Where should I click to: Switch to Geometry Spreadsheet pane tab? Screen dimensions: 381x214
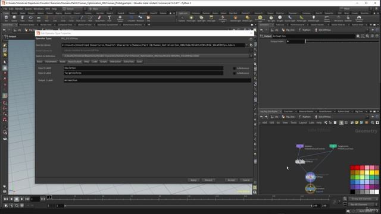(107, 25)
